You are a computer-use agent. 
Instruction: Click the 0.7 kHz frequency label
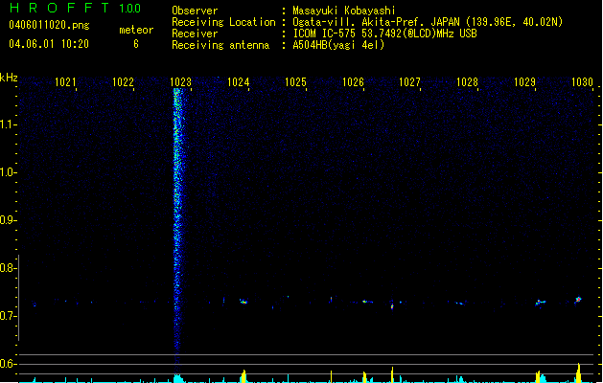(x=8, y=316)
